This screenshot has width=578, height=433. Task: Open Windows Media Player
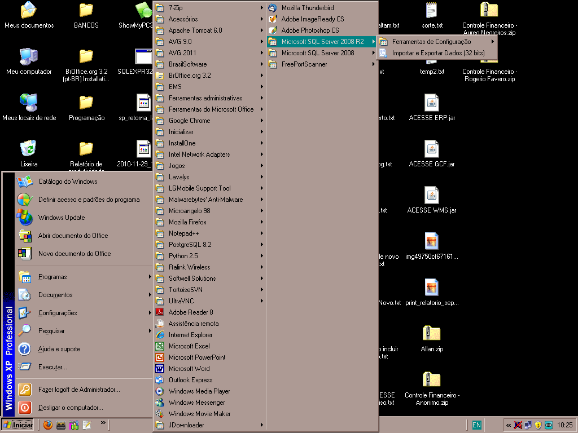pyautogui.click(x=209, y=391)
